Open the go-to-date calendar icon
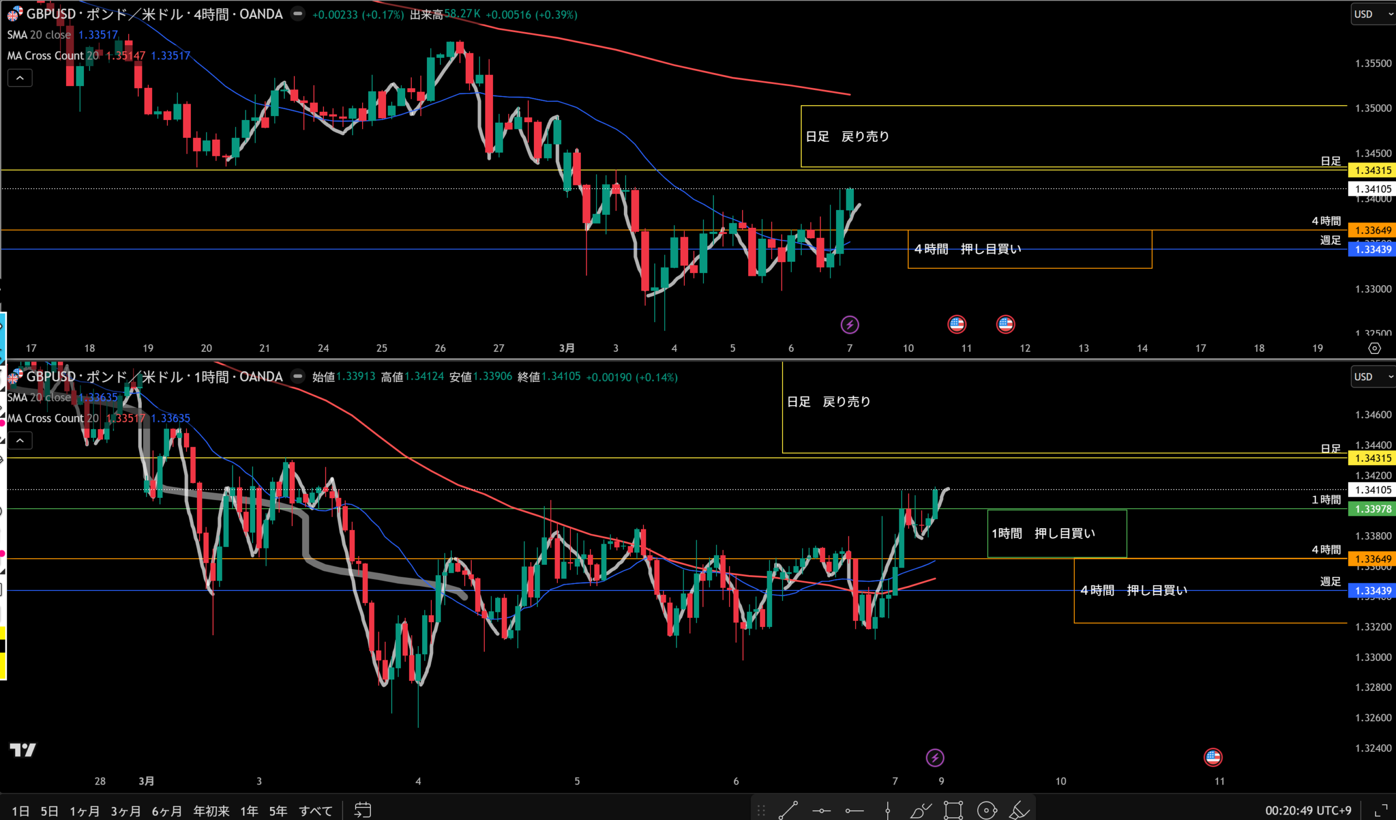The width and height of the screenshot is (1396, 820). (362, 810)
